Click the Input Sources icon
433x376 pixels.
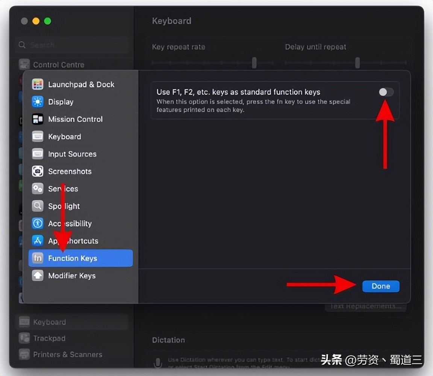coord(38,154)
